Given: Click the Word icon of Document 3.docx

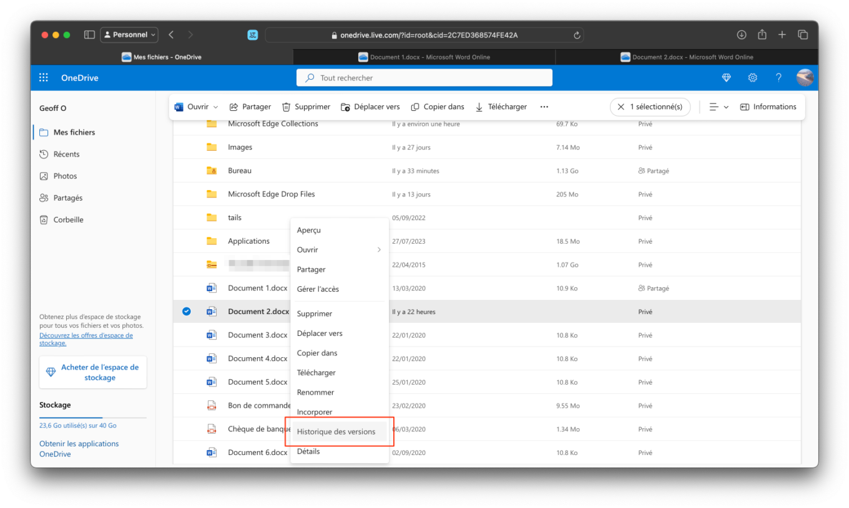Looking at the screenshot, I should click(212, 335).
